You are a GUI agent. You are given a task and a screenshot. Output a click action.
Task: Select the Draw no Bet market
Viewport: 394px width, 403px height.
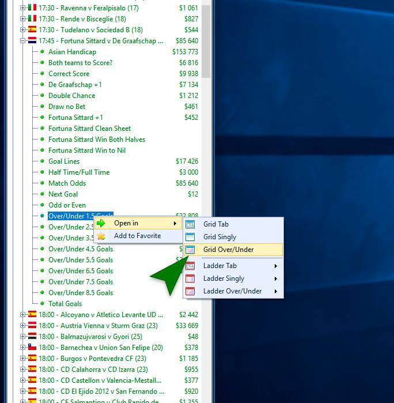tap(67, 107)
